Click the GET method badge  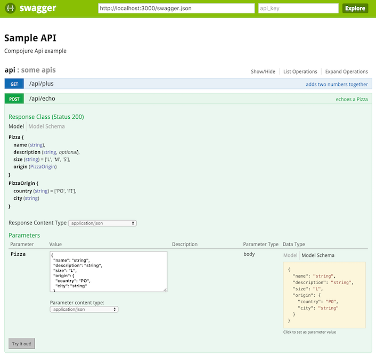(x=14, y=84)
